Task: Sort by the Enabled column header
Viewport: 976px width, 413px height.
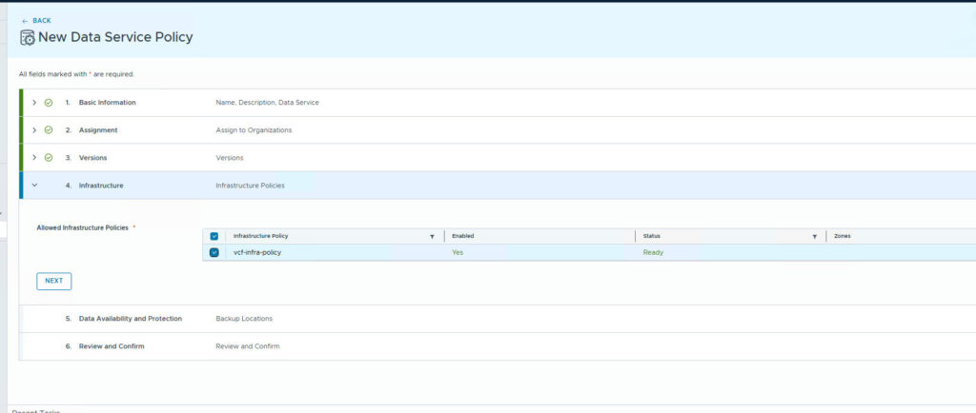Action: coord(463,236)
